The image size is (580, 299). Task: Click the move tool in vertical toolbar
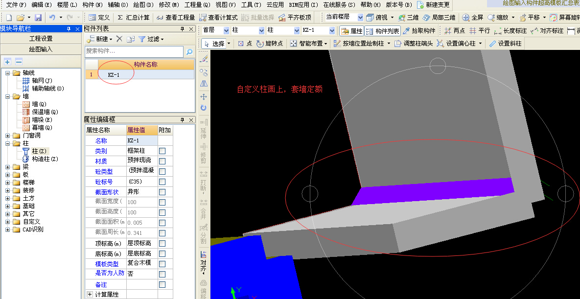(x=204, y=96)
